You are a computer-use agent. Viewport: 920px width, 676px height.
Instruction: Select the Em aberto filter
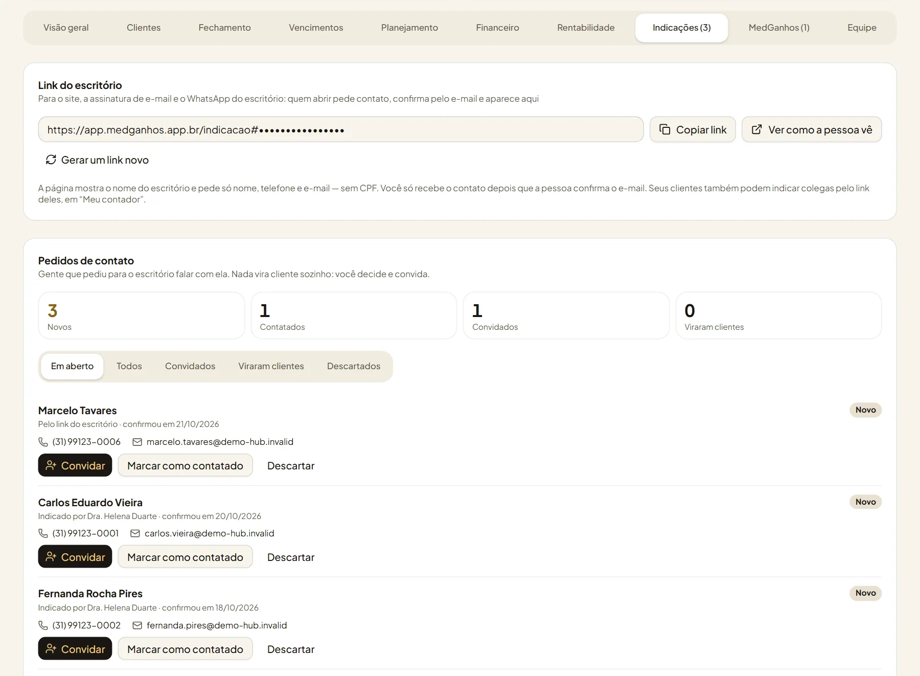72,366
